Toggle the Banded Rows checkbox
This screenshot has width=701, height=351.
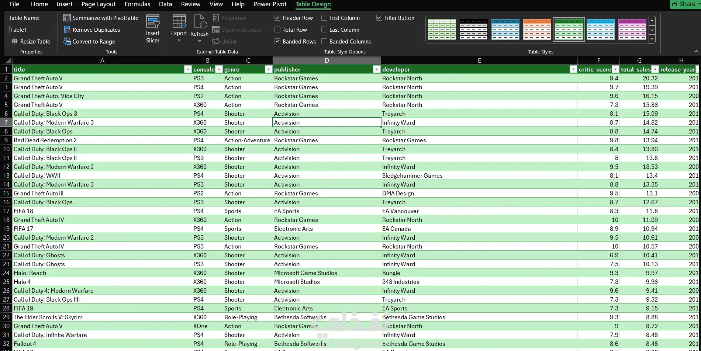point(277,41)
